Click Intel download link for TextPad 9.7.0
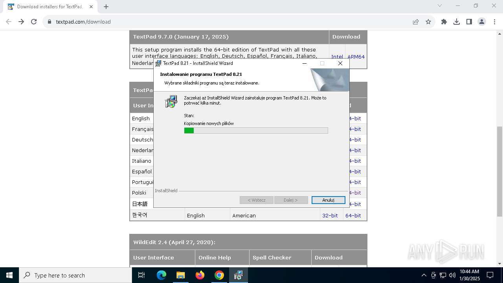The image size is (503, 283). coord(337,57)
